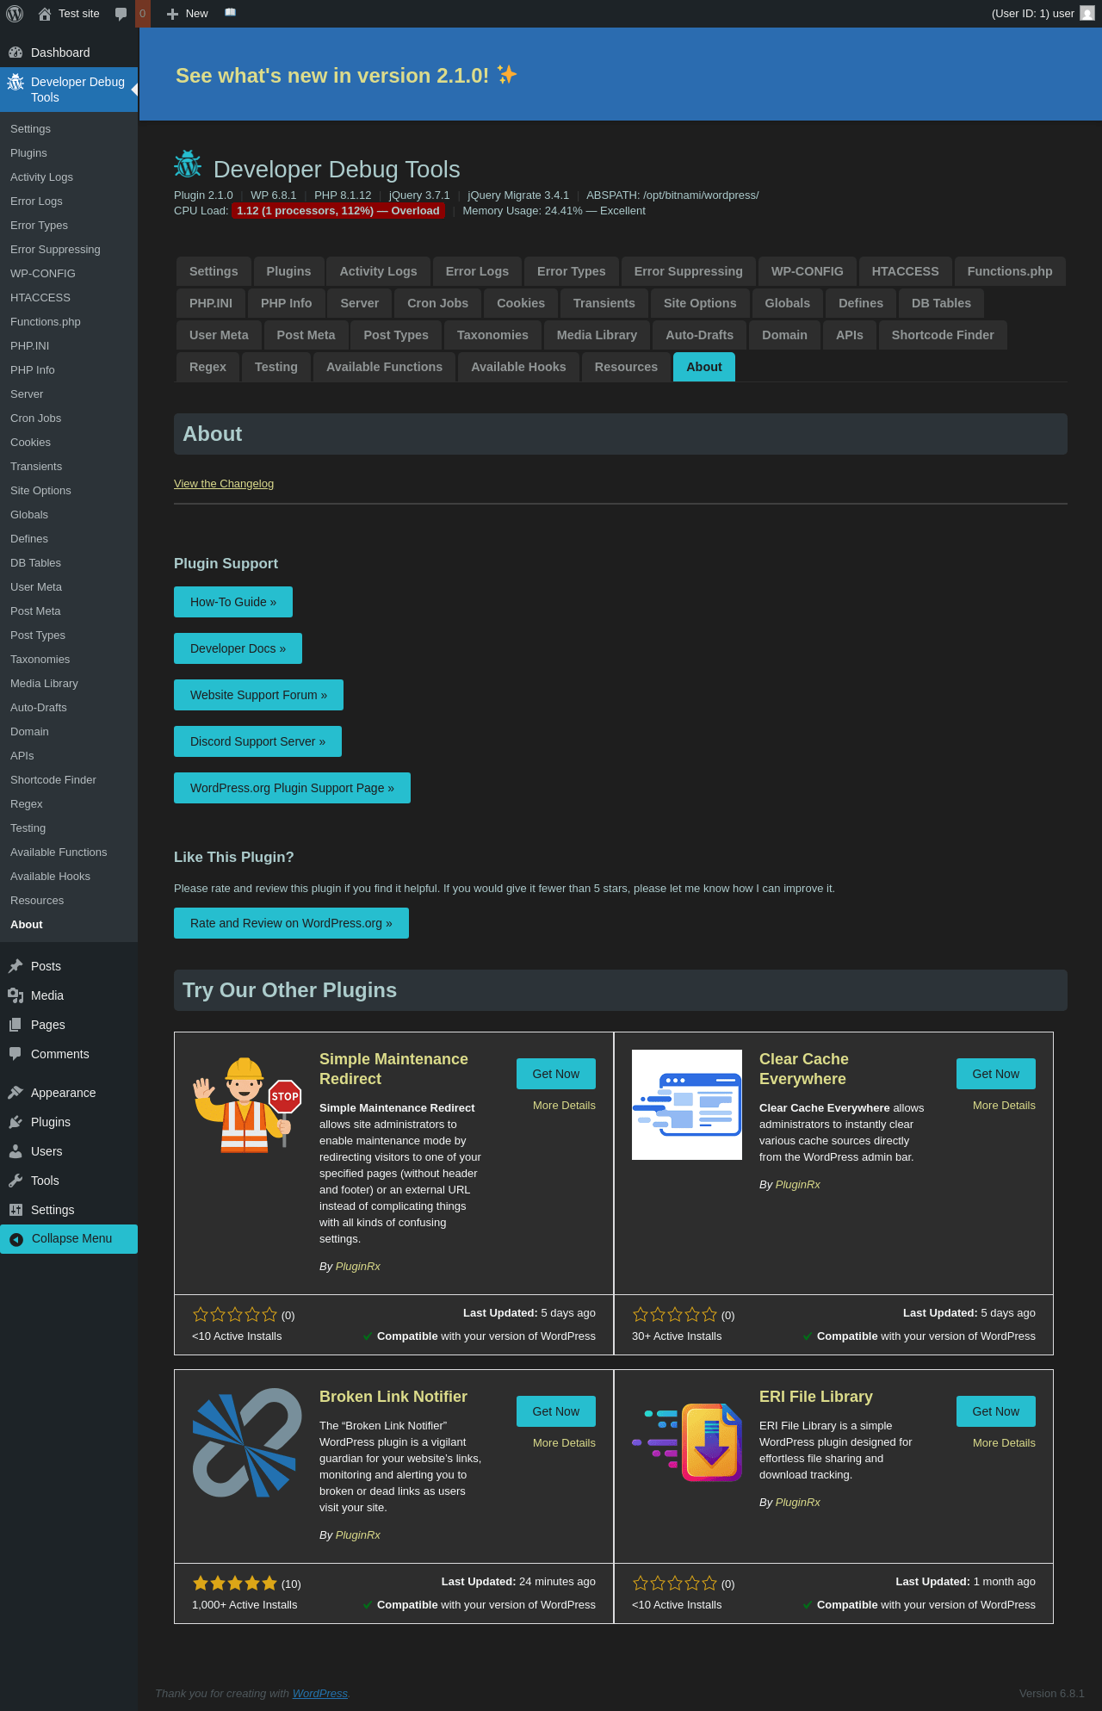Click the Developer Debug Tools bug icon in sidebar

(x=15, y=83)
